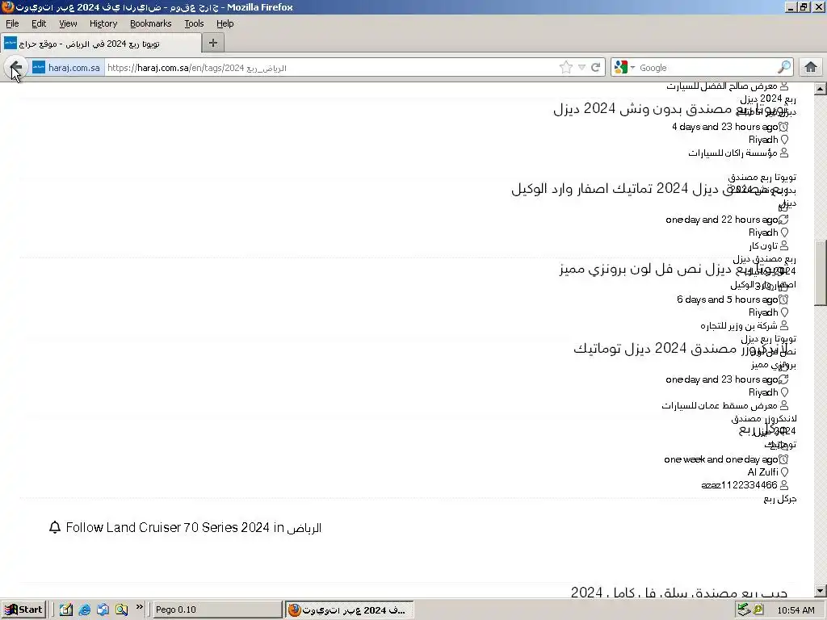Click ربع 2024 ديزل tag text
Viewport: 827px width, 620px height.
(768, 98)
